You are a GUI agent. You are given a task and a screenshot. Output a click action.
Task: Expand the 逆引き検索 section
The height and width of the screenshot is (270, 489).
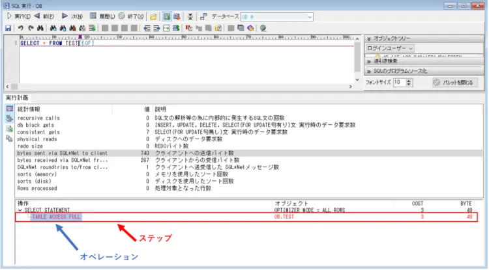424,61
